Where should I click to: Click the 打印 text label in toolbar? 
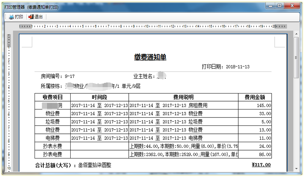19,17
